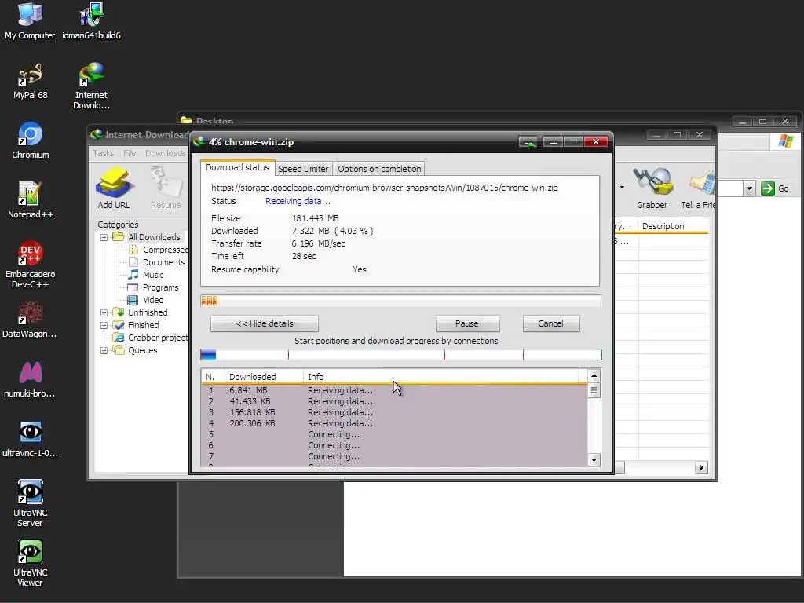Screen dimensions: 804x603
Task: Click the toolbar overflow arrow left of Grabber
Action: (622, 187)
